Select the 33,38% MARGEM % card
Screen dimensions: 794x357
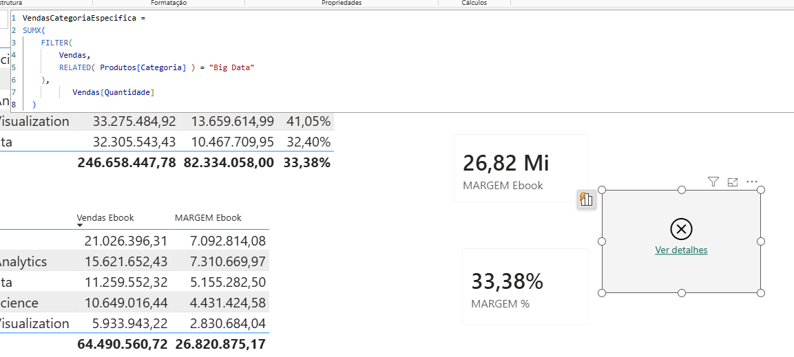tap(525, 286)
